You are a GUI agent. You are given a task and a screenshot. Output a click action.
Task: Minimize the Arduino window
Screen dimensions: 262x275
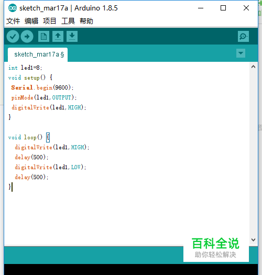201,8
